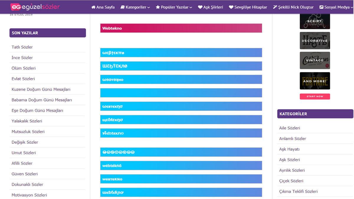Click the heart icon beside Aşk Şiirleri
This screenshot has height=199, width=354.
(200, 7)
